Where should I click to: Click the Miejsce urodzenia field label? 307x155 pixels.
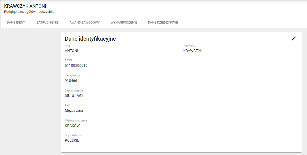76,120
